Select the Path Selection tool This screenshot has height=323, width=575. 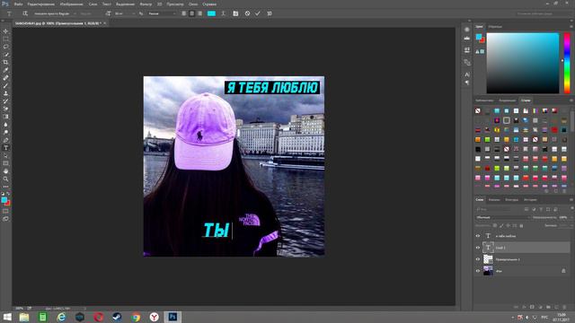[5, 155]
